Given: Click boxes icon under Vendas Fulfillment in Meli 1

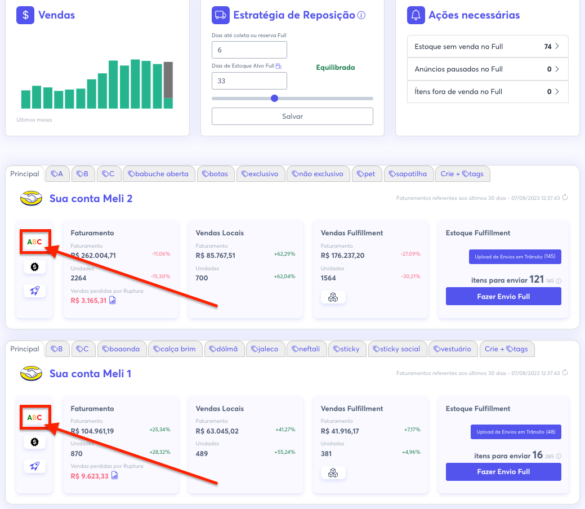Looking at the screenshot, I should pyautogui.click(x=333, y=473).
